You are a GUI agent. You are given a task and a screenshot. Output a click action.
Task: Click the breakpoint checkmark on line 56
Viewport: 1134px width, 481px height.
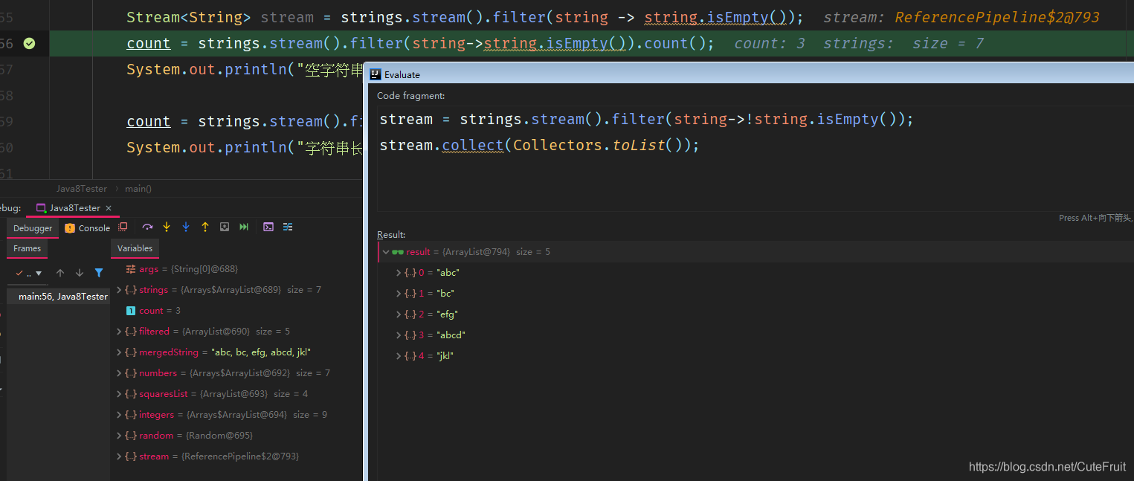tap(29, 44)
